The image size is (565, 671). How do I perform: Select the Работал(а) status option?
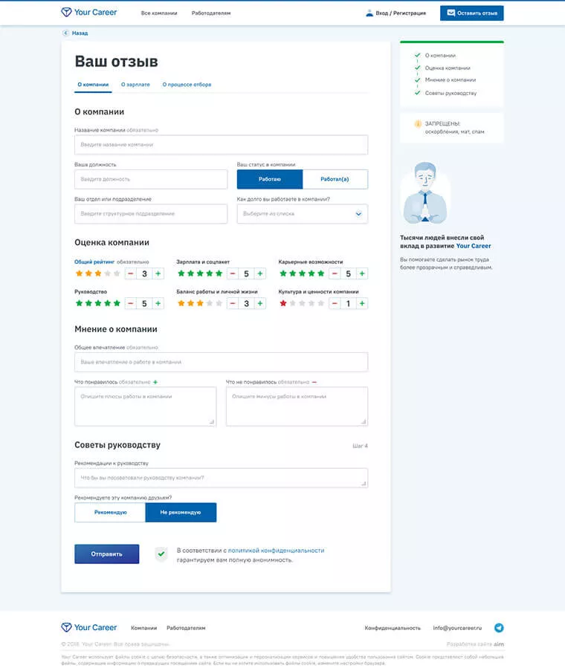(x=335, y=179)
